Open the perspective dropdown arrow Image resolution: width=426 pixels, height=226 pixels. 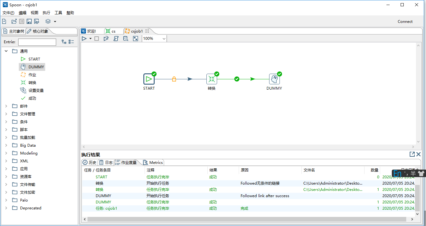point(55,22)
